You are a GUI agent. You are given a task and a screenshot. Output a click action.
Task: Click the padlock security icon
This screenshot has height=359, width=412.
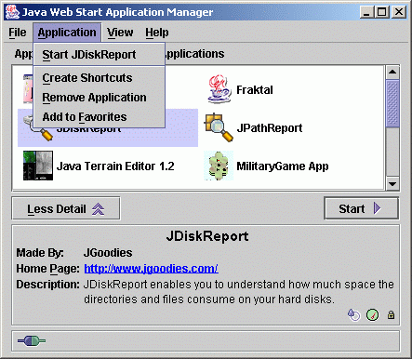point(391,314)
